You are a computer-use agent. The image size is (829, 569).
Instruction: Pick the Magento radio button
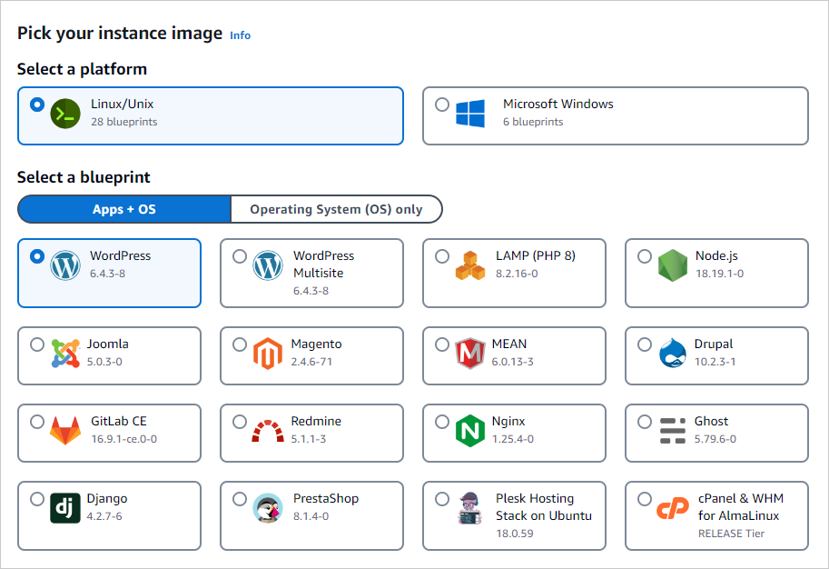pos(240,344)
